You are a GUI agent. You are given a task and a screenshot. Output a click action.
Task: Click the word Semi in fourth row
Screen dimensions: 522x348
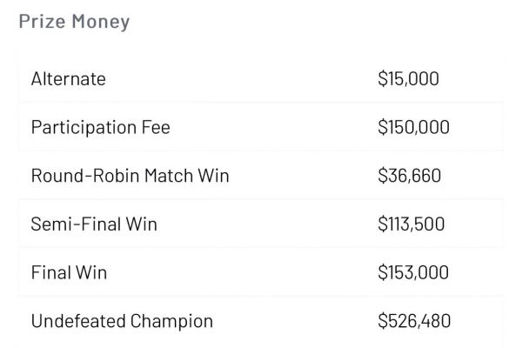click(x=51, y=224)
